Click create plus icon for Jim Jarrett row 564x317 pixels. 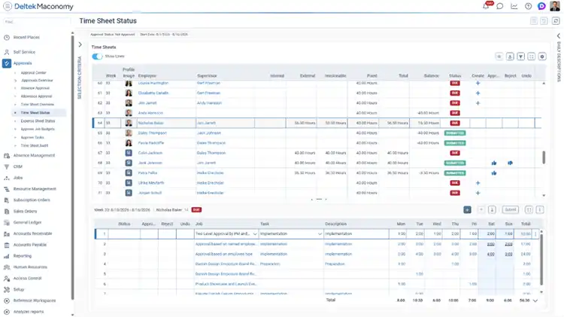[478, 103]
